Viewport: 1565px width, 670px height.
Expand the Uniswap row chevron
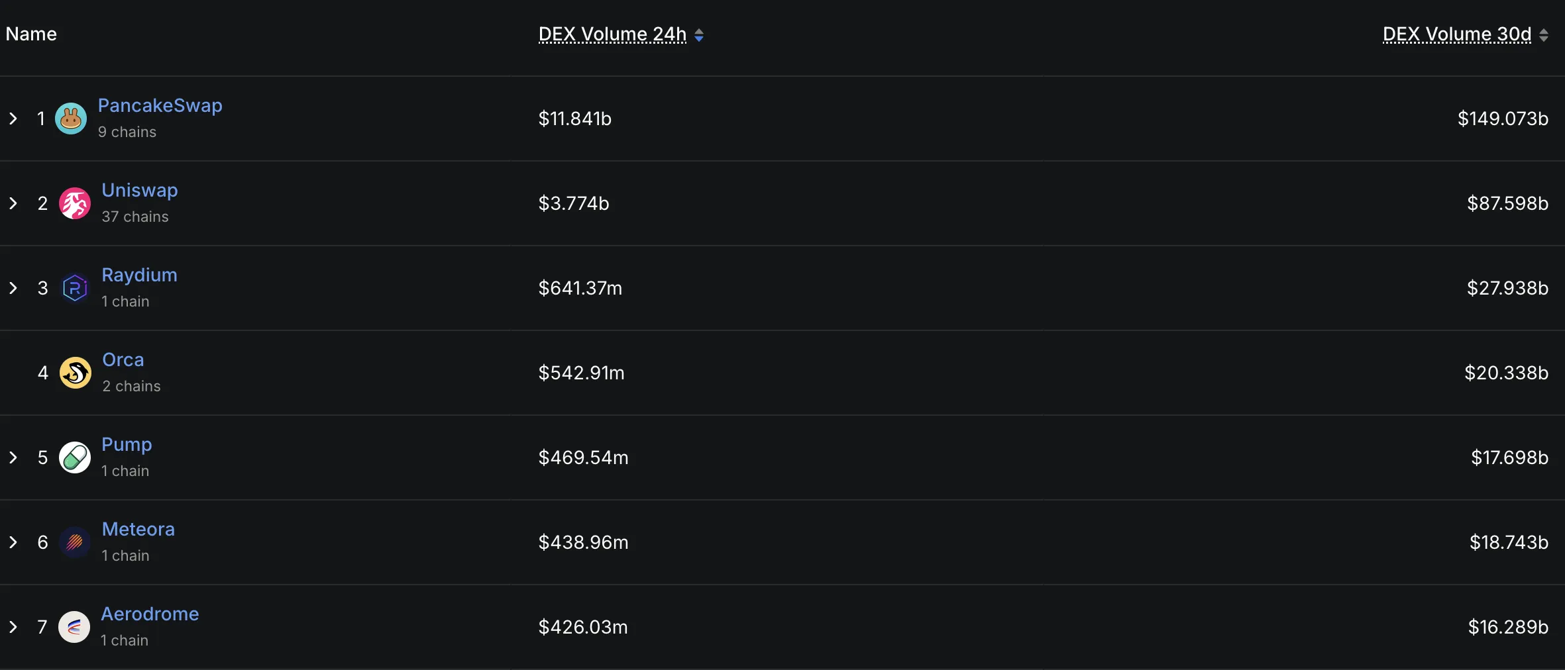13,203
